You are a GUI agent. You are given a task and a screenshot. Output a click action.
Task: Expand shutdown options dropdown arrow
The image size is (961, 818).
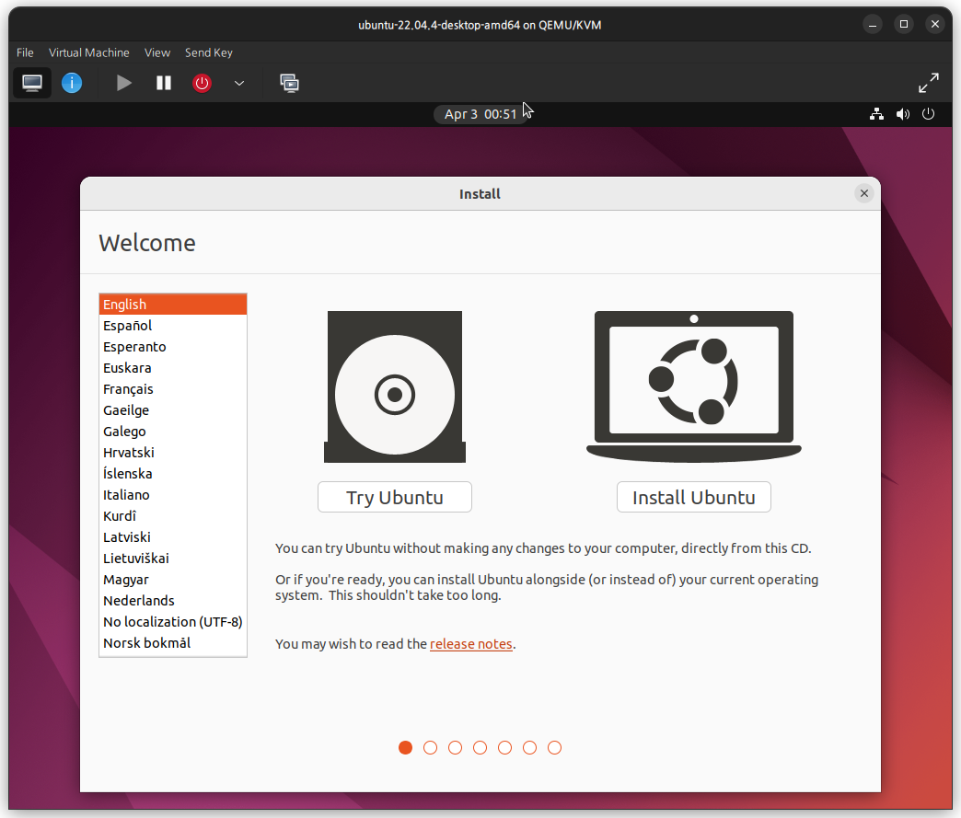coord(239,84)
